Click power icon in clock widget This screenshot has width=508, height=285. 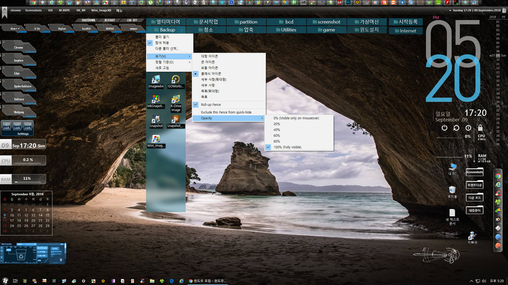(444, 128)
